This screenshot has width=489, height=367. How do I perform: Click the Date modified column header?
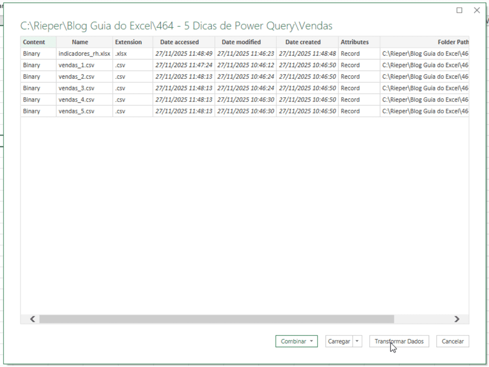pos(241,42)
